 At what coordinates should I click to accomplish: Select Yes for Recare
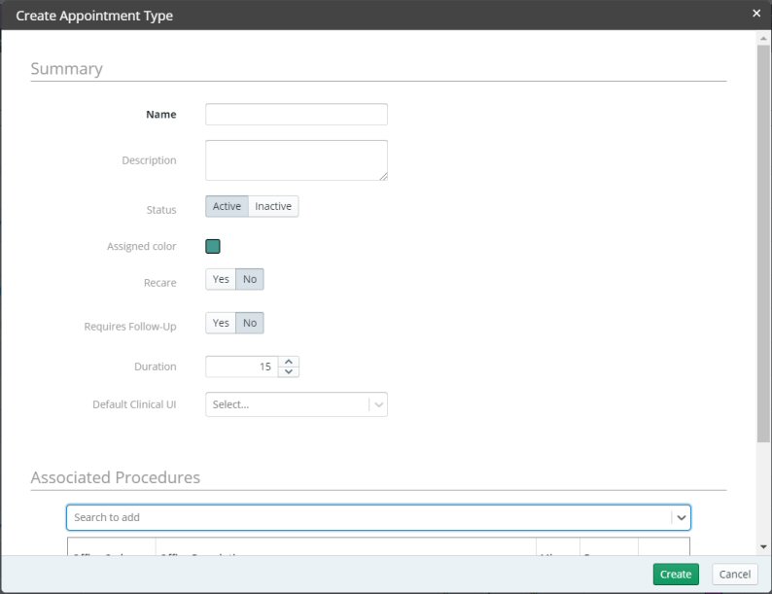point(221,280)
